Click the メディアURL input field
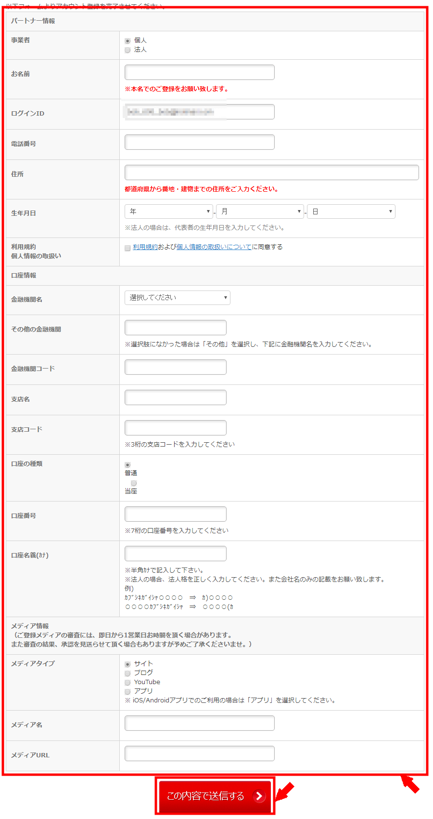Image resolution: width=433 pixels, height=819 pixels. (x=200, y=753)
